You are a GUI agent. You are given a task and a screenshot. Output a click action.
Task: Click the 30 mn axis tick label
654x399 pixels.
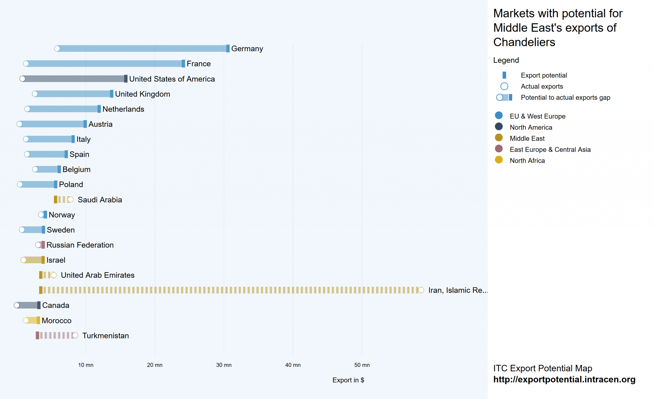click(x=224, y=365)
